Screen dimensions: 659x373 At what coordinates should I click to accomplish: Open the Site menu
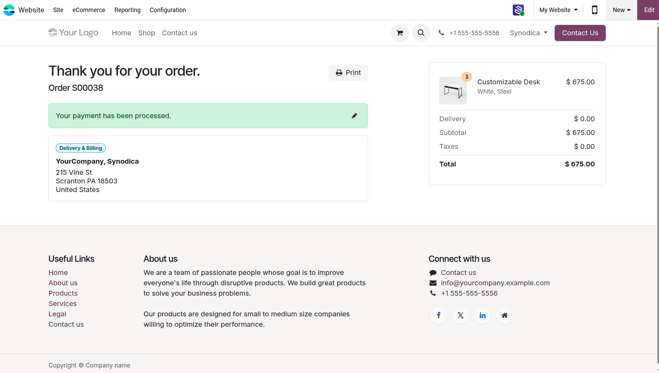[58, 10]
